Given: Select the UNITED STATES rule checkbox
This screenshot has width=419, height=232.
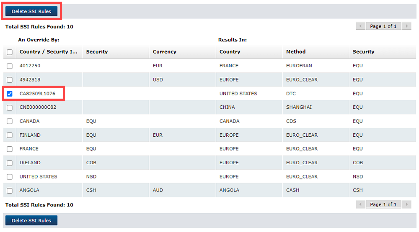Looking at the screenshot, I should coord(10,177).
